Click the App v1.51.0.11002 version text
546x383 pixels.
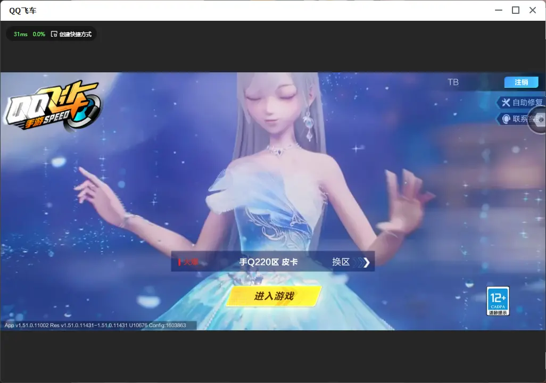(95, 325)
